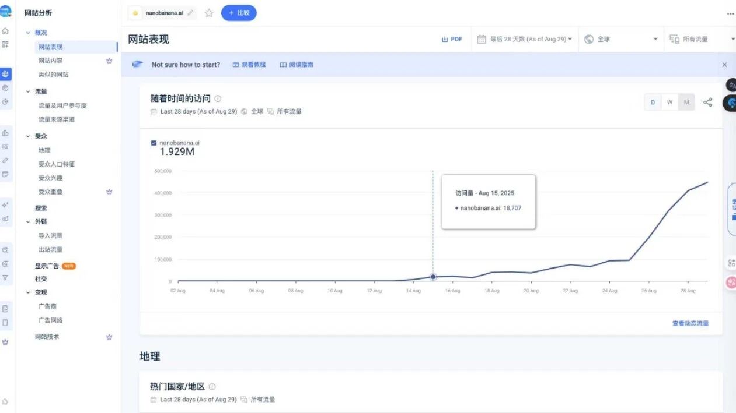Open the 最后 28 天数 date range dropdown

pyautogui.click(x=525, y=39)
